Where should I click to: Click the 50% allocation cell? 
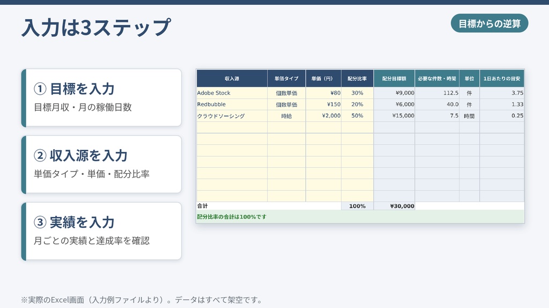357,116
